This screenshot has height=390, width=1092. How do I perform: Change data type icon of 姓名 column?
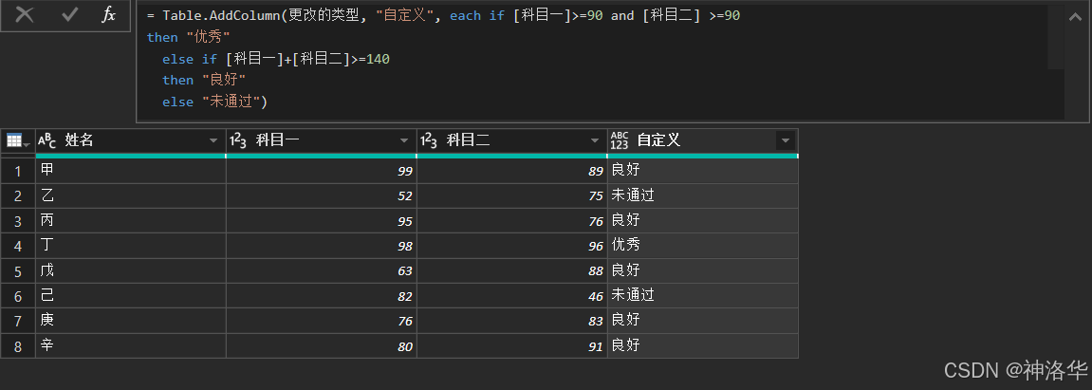[x=46, y=140]
